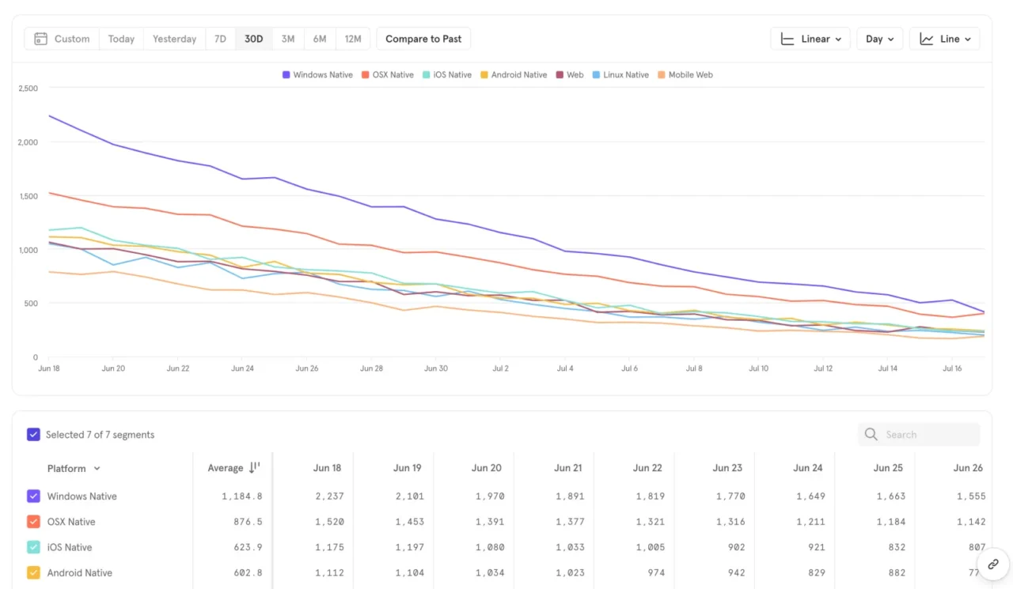Click the Average column sort icon
Screen dimensions: 1013x589
pyautogui.click(x=254, y=467)
